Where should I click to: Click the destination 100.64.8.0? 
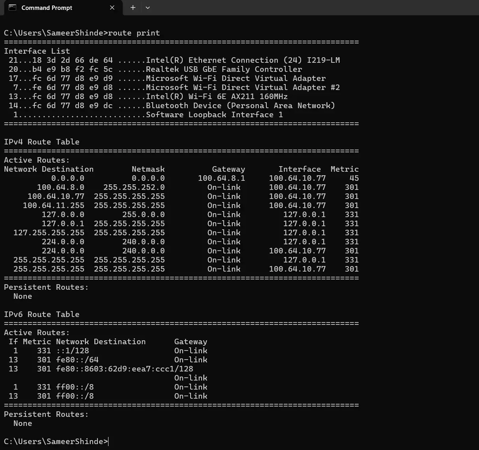tap(61, 187)
